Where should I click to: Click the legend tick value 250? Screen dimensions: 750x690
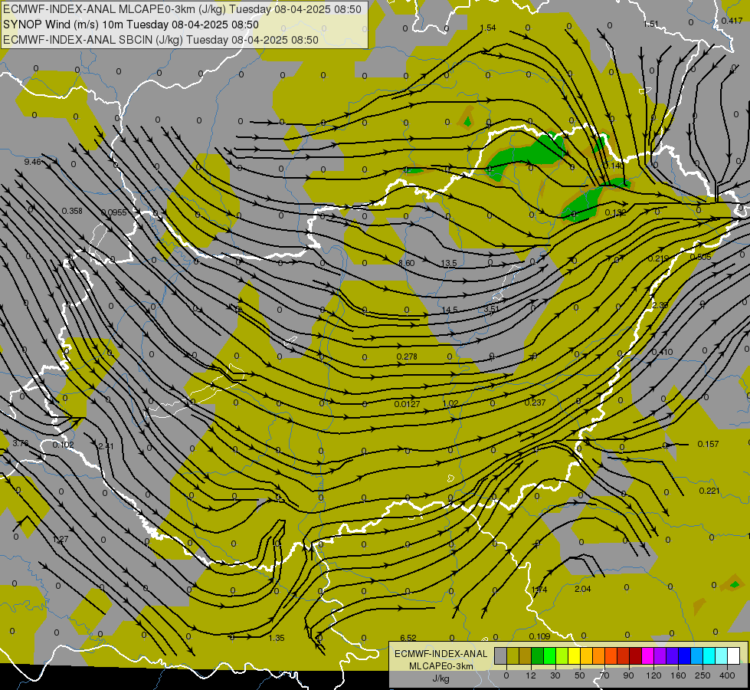[x=703, y=675]
